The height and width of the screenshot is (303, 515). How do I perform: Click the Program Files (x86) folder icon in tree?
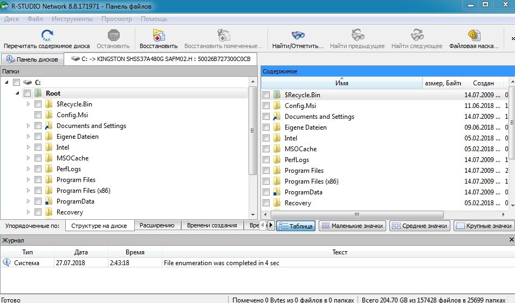(x=49, y=191)
